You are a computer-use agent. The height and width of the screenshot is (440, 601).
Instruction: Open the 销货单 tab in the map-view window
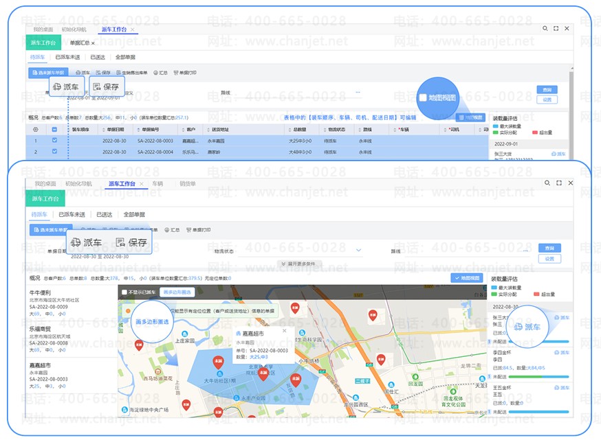tap(188, 184)
